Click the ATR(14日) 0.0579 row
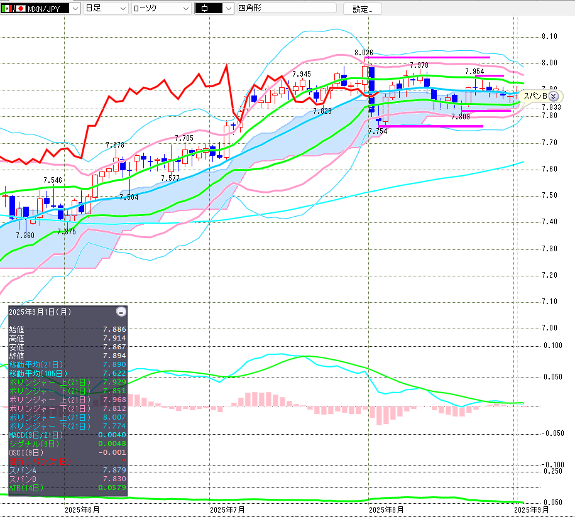The height and width of the screenshot is (517, 575). tap(67, 487)
